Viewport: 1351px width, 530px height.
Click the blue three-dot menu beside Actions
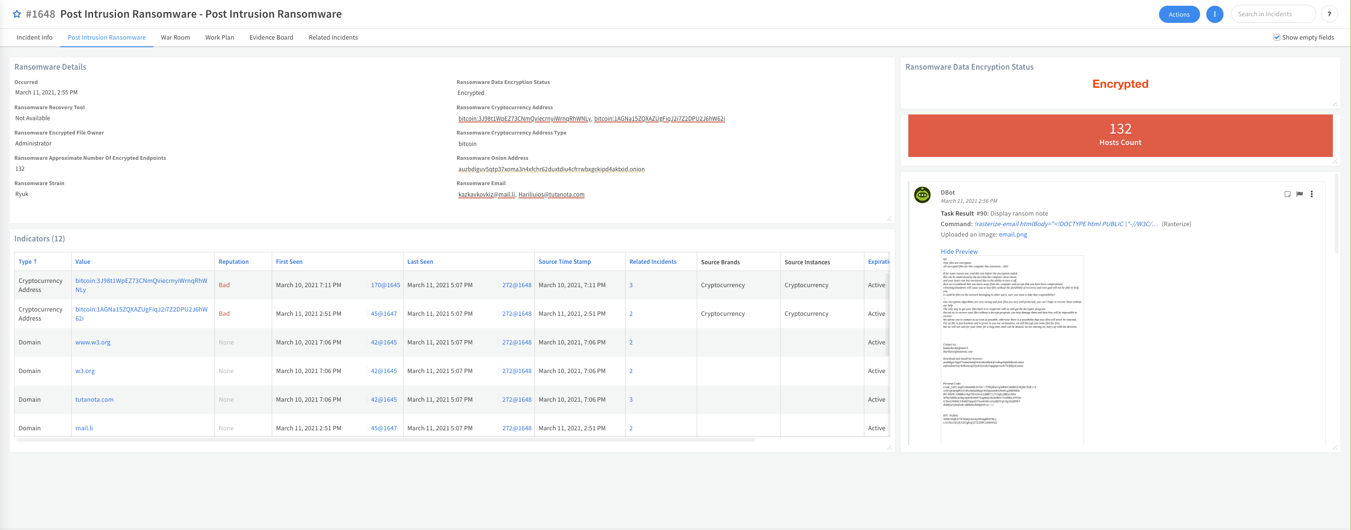(x=1214, y=14)
